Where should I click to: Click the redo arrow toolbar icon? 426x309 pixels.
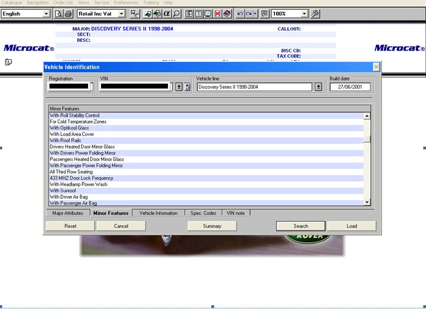click(x=249, y=14)
